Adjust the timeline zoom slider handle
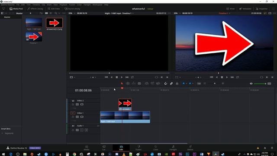Screen dimensions: 277x156 (x=215, y=84)
